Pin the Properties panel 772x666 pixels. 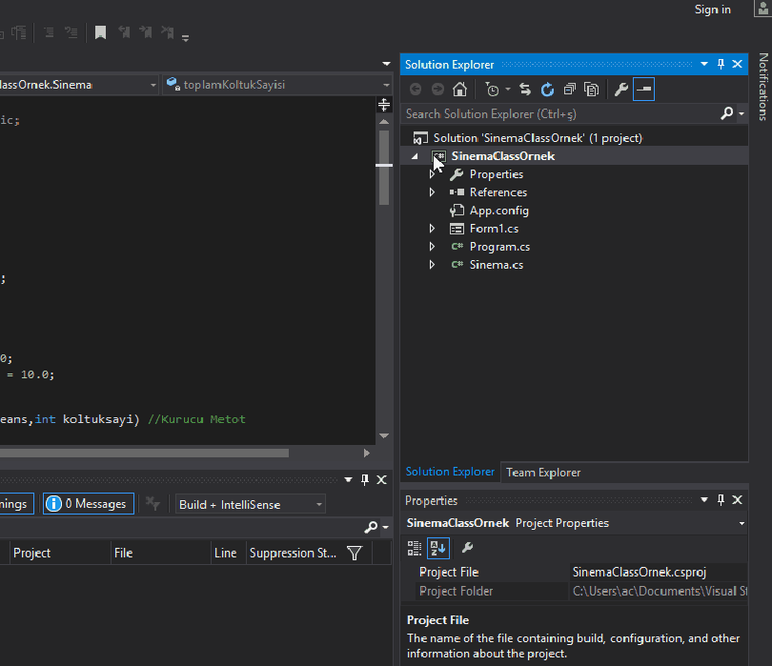[x=721, y=500]
